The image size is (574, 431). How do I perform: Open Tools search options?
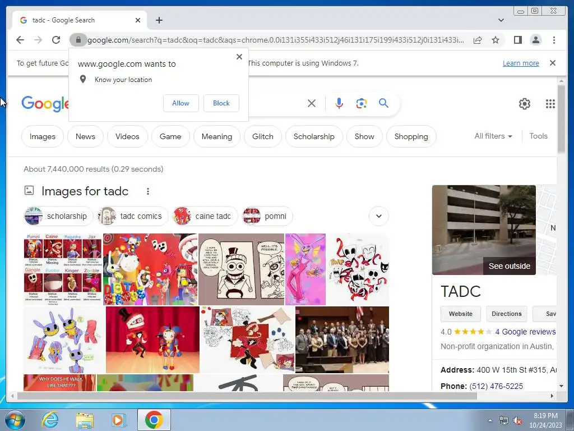pyautogui.click(x=538, y=136)
